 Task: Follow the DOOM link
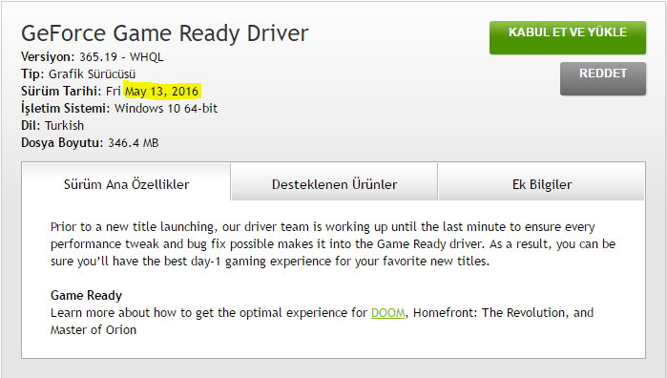[388, 313]
